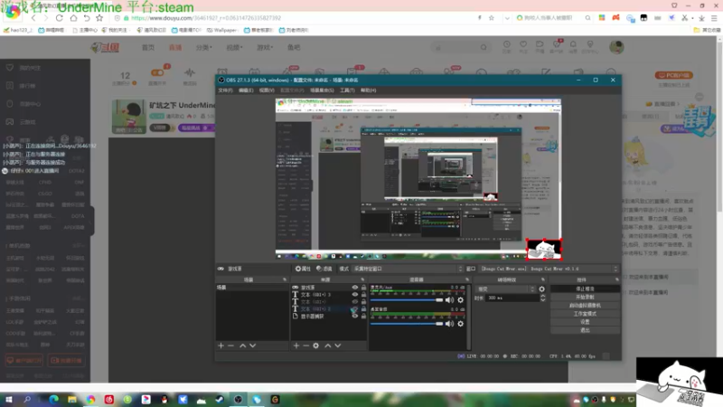The width and height of the screenshot is (723, 407).
Task: Mute mic/Aux with speaker icon
Action: tap(449, 300)
